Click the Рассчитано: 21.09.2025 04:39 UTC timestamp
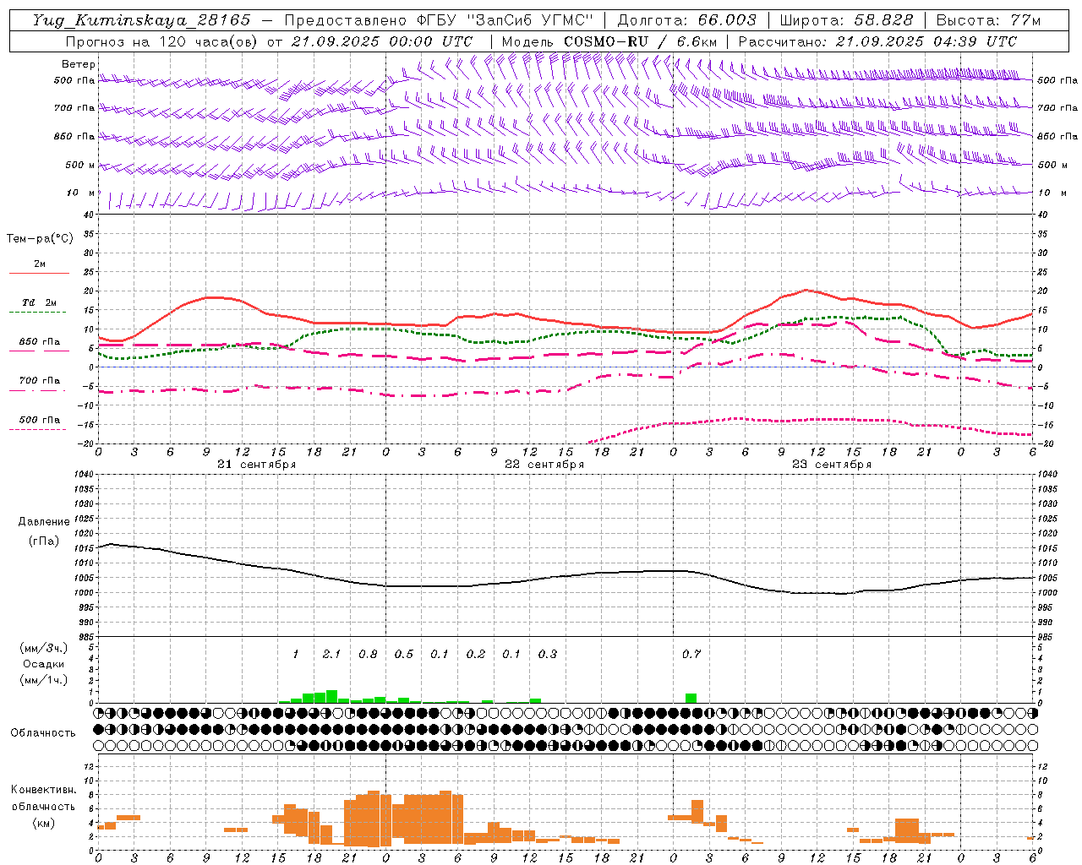Screen dimensions: 1082x865 click(877, 41)
